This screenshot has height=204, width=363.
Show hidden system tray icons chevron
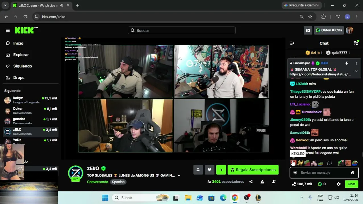[301, 198]
